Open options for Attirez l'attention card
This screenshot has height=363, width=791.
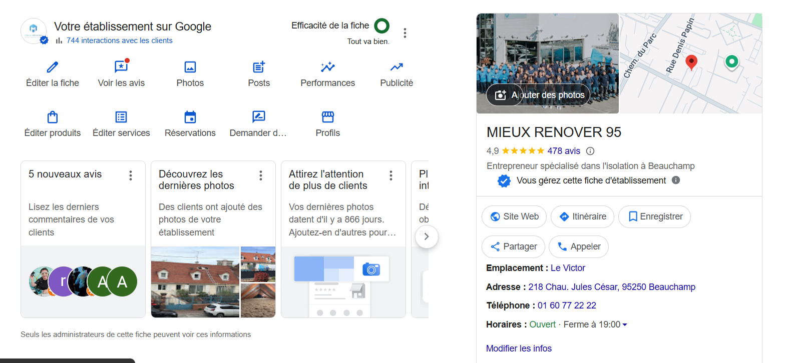point(391,175)
